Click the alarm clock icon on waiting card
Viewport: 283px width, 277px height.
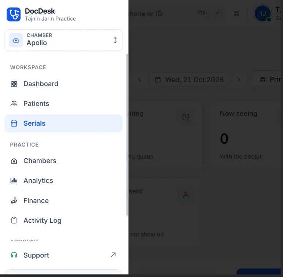185,117
